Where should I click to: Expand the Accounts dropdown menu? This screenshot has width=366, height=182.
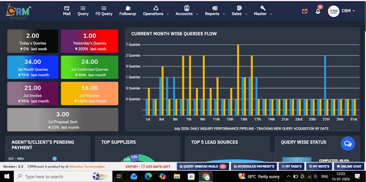click(187, 11)
